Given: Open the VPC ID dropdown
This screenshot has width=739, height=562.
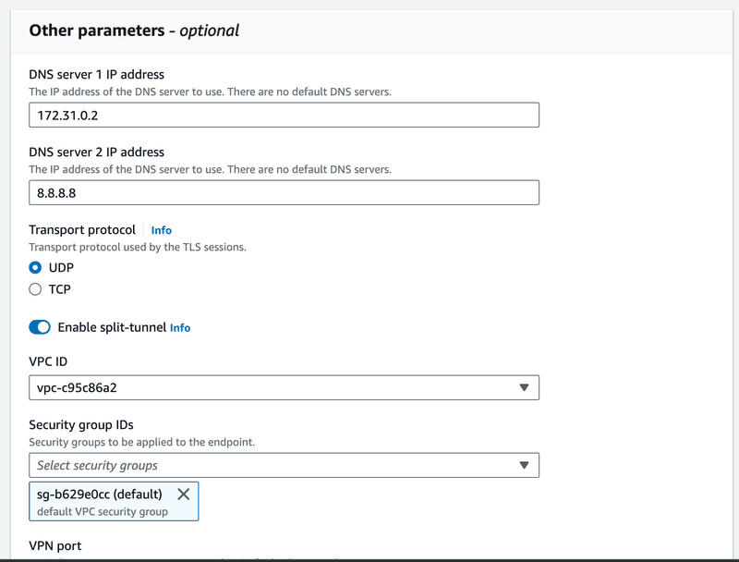Looking at the screenshot, I should coord(284,387).
